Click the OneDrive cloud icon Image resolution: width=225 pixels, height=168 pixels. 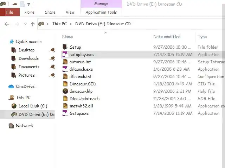tap(11, 86)
